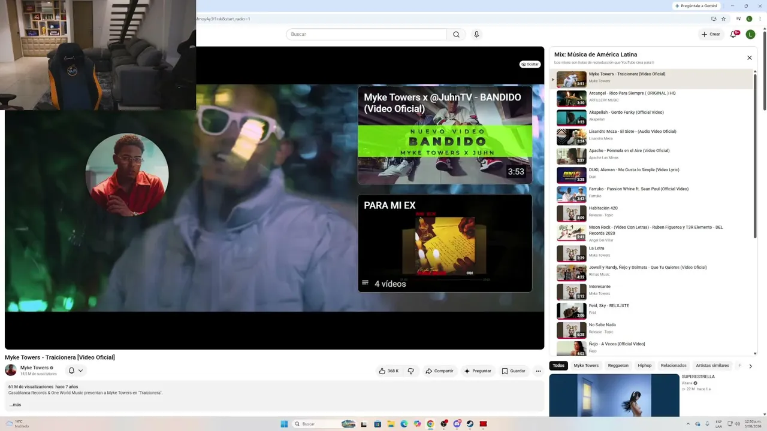Select the Artistas similares filter chip
Viewport: 767px width, 431px height.
click(712, 365)
